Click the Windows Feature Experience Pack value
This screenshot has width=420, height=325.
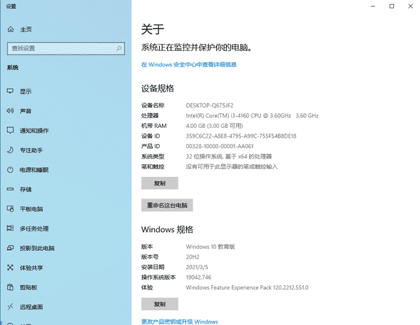coord(247,287)
